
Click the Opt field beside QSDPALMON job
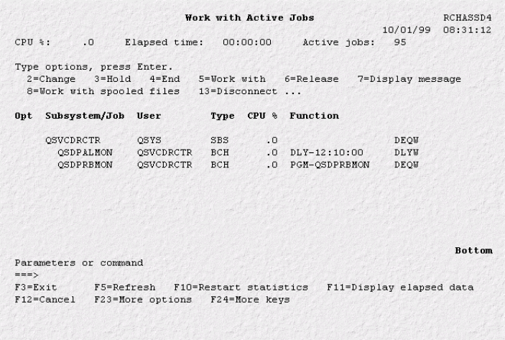click(23, 152)
